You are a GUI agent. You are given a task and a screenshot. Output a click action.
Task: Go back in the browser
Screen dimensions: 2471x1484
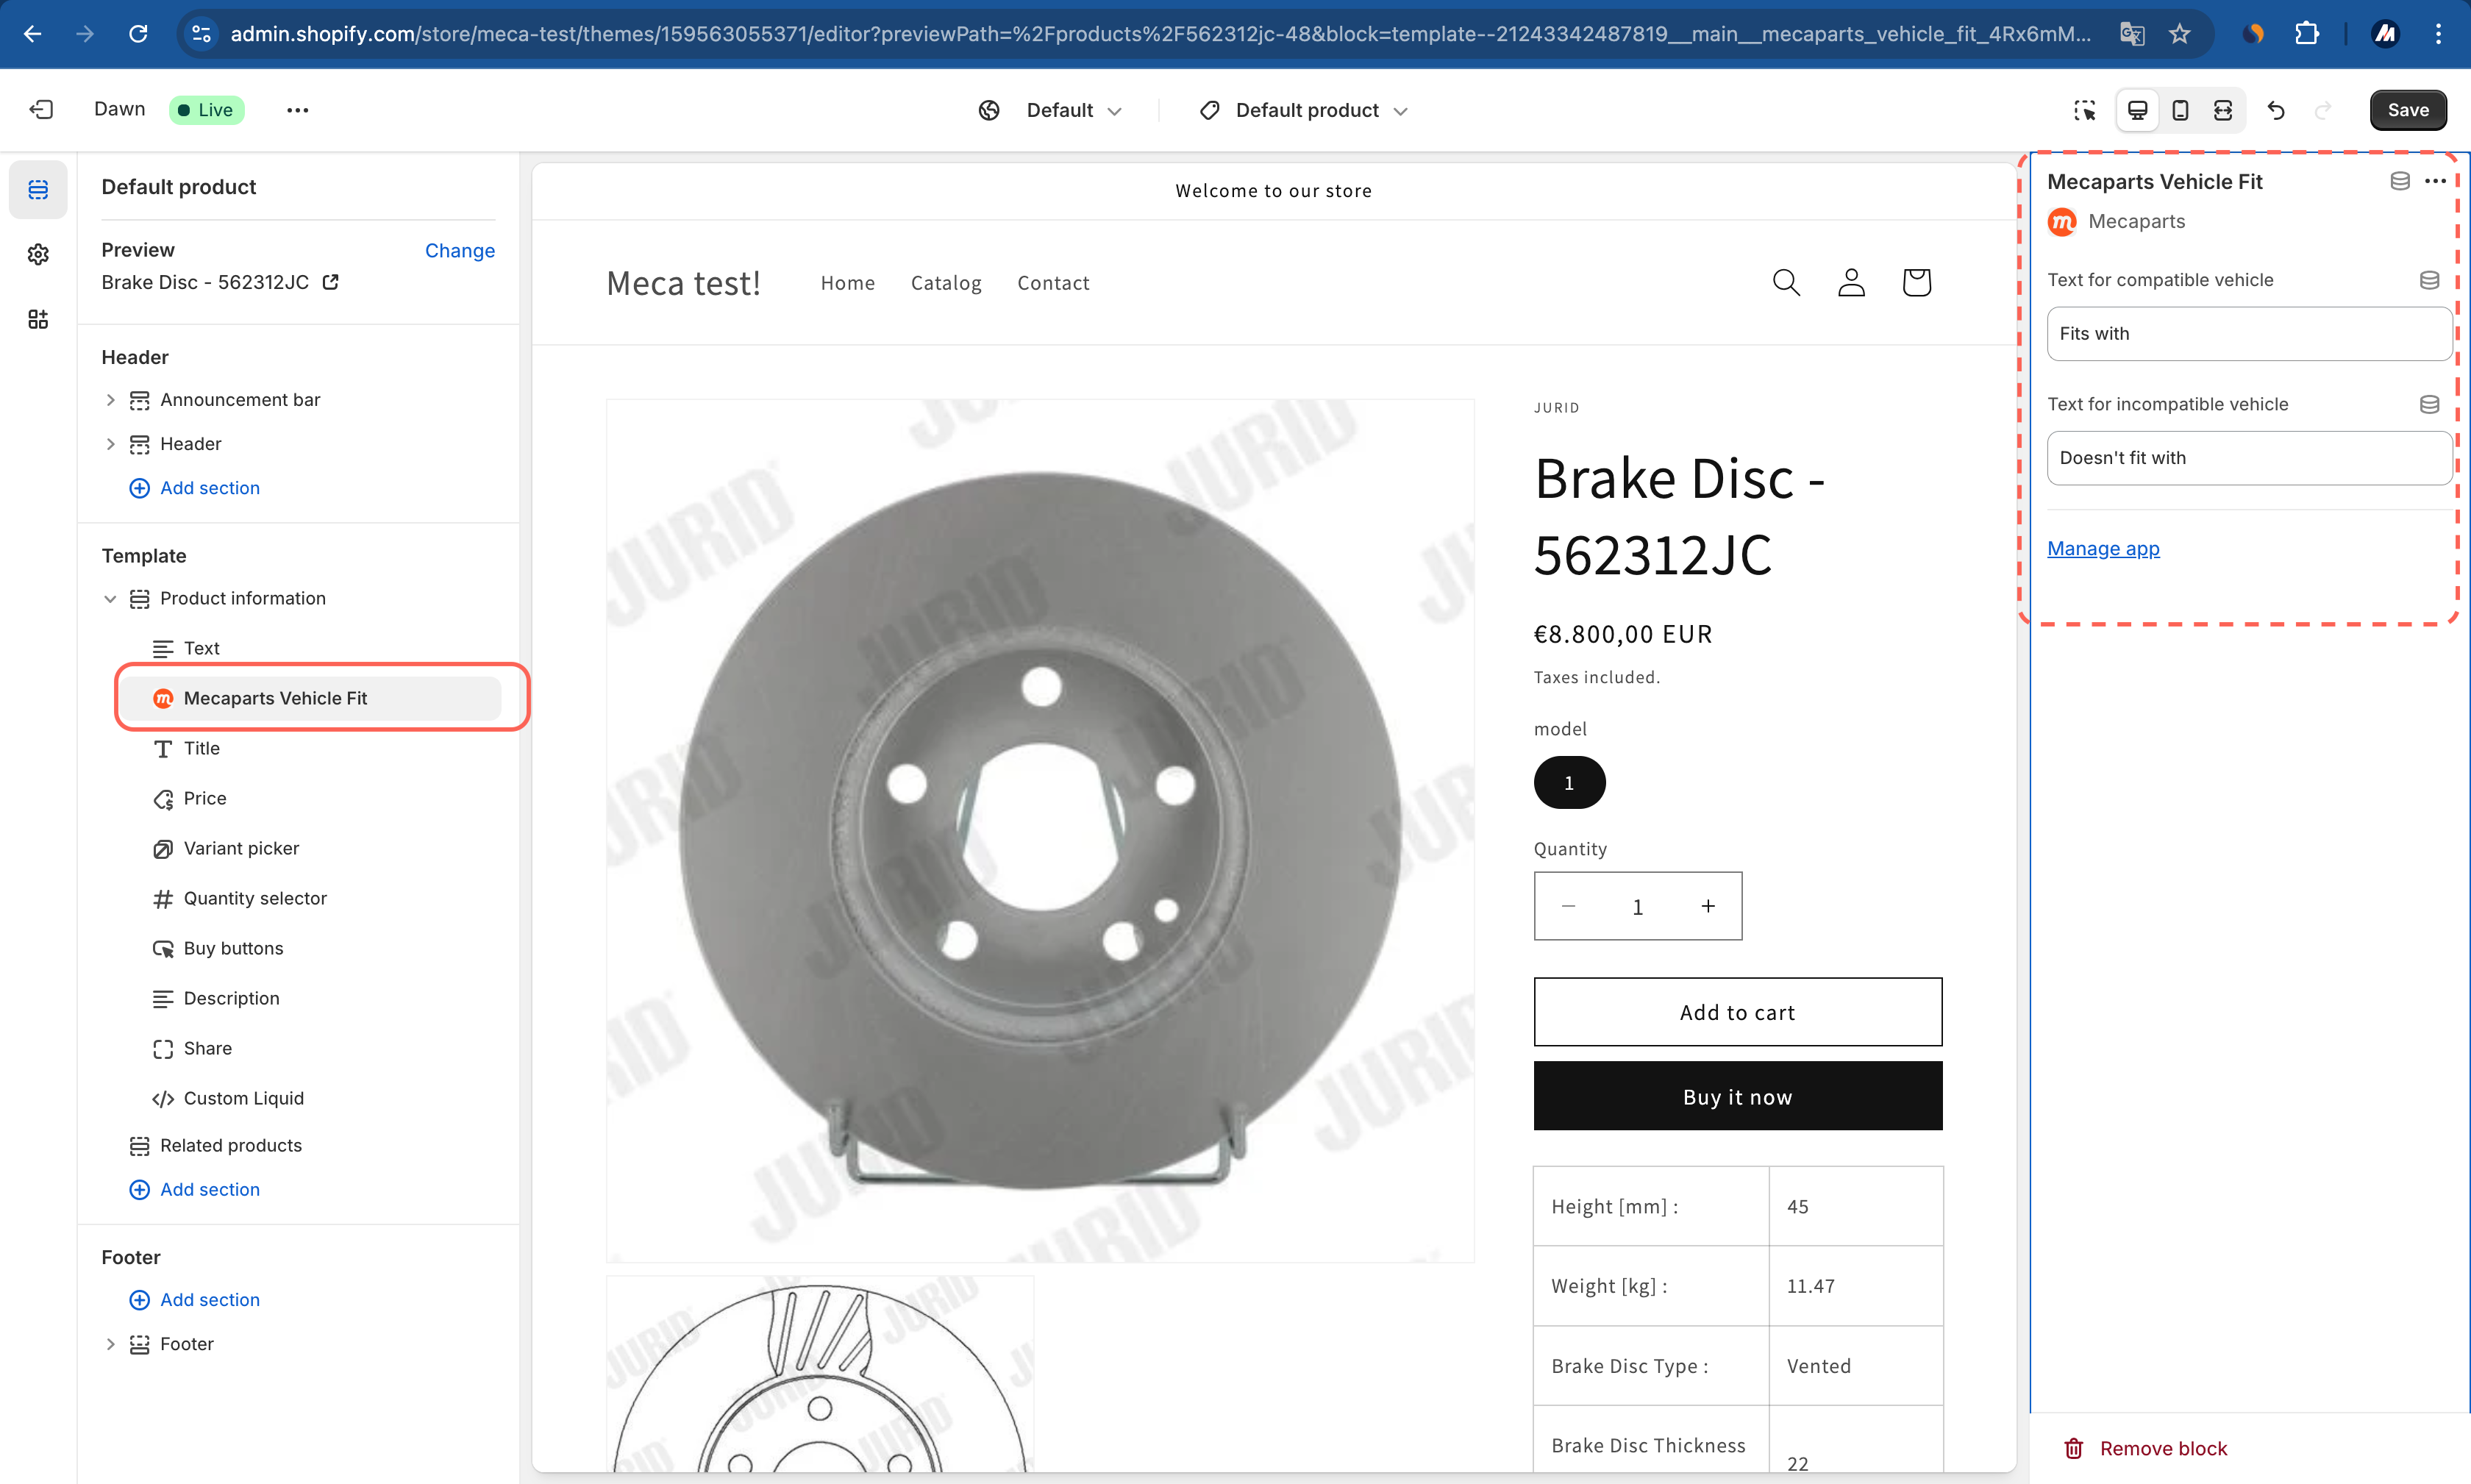33,34
